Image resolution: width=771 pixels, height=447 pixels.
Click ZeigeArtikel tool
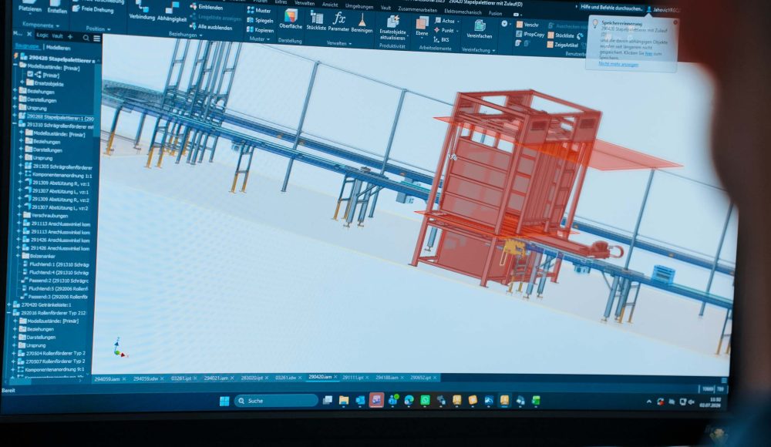click(563, 45)
